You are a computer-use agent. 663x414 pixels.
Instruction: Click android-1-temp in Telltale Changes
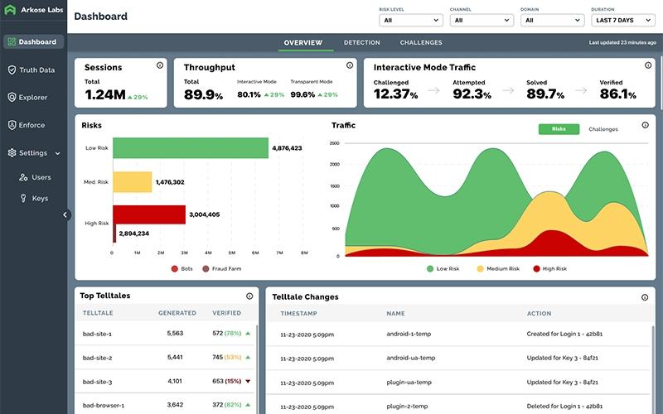point(409,334)
